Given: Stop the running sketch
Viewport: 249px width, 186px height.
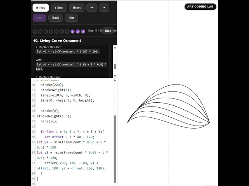Looking at the screenshot, I should click(59, 8).
